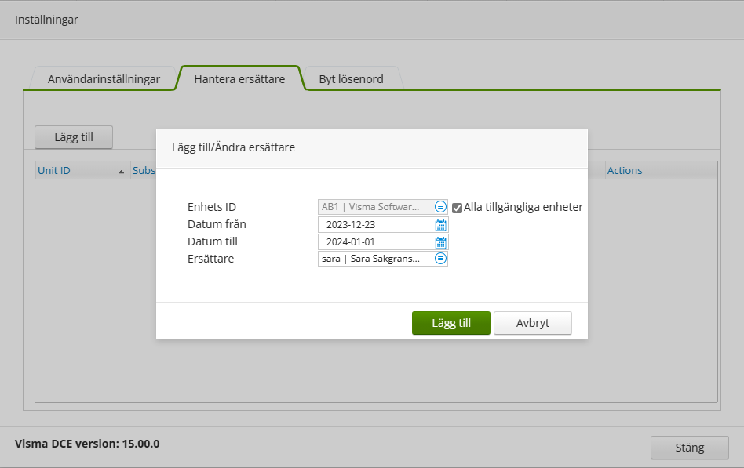This screenshot has width=744, height=468.
Task: Click the Datum till label
Action: [x=212, y=241]
